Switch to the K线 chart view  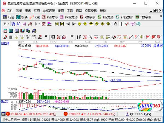pos(35,17)
